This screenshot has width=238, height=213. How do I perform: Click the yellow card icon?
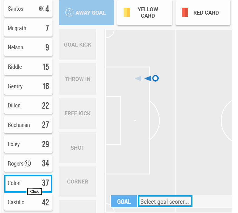tap(127, 12)
